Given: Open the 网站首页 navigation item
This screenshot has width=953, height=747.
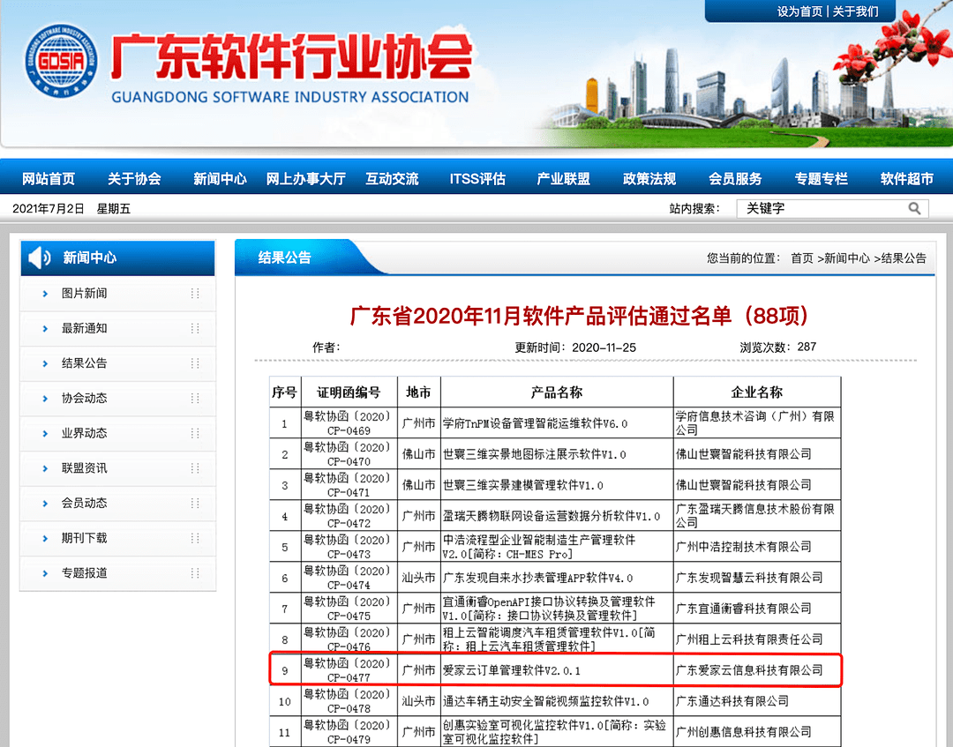Looking at the screenshot, I should 49,179.
